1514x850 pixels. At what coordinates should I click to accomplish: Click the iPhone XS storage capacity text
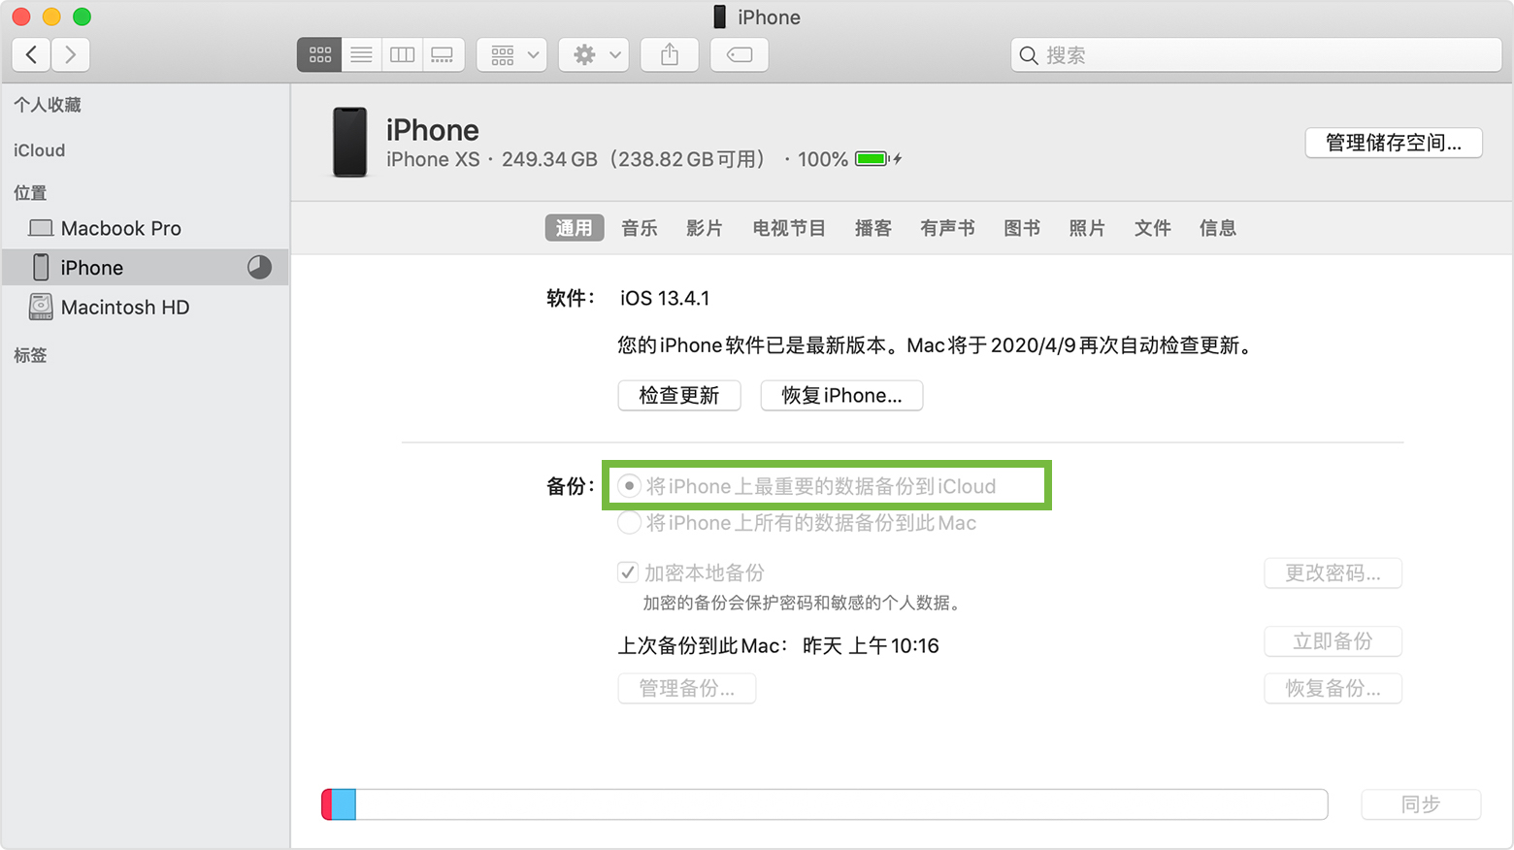pos(577,159)
